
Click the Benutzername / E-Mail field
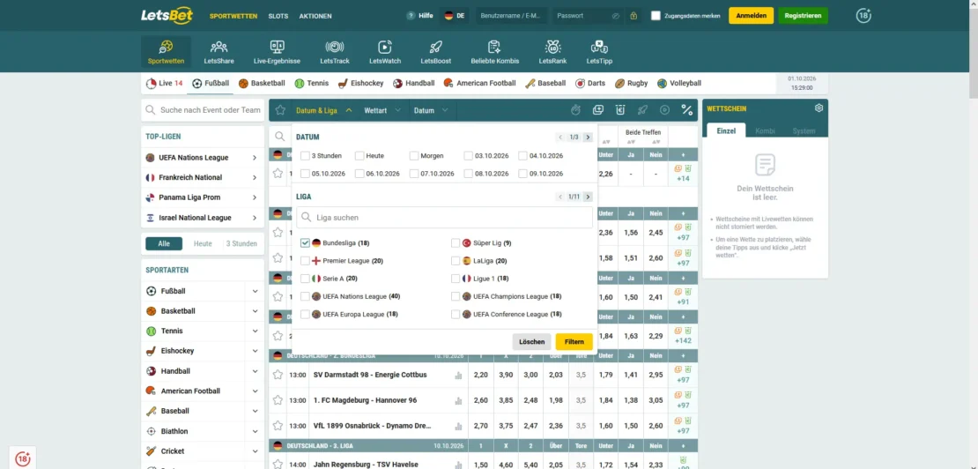click(x=511, y=16)
